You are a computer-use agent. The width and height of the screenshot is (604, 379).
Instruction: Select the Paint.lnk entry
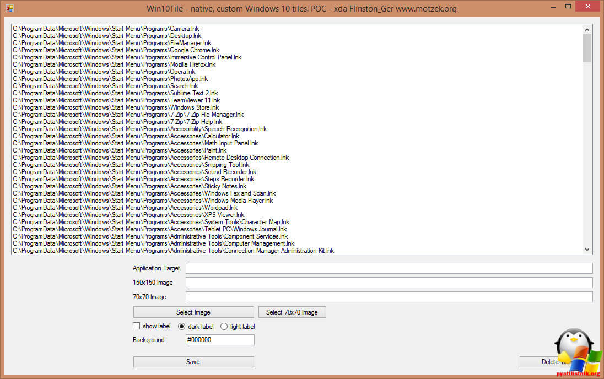coord(120,150)
